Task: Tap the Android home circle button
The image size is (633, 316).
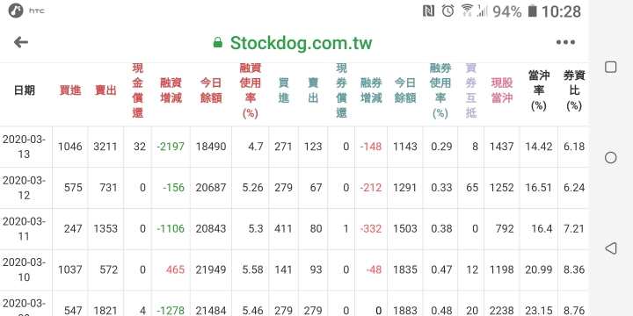Action: point(610,158)
